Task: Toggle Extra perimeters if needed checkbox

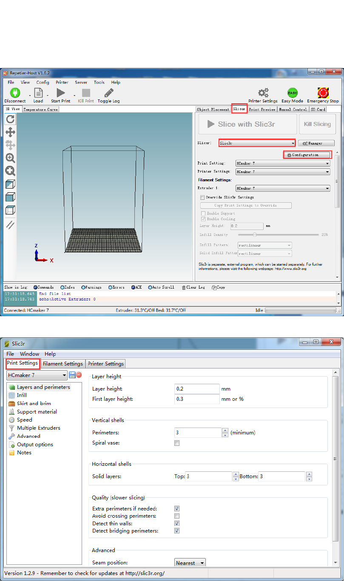Action: [177, 508]
